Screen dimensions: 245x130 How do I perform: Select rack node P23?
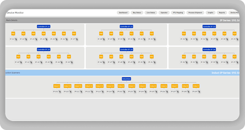click(x=49, y=57)
